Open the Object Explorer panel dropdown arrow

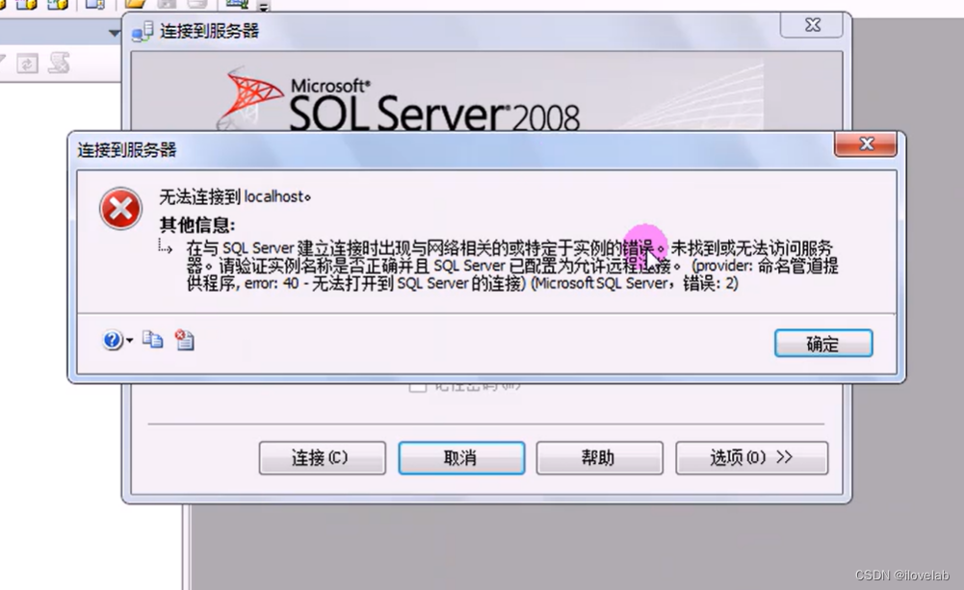[114, 33]
